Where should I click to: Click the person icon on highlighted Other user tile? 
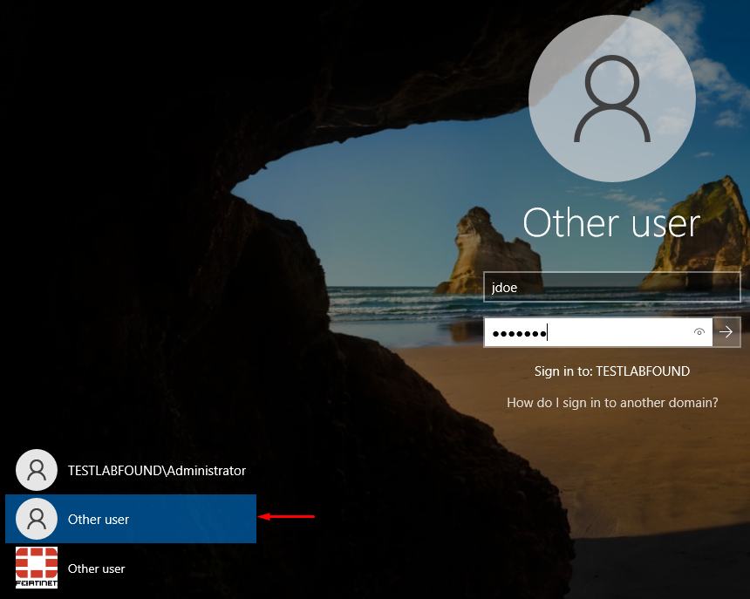tap(36, 518)
